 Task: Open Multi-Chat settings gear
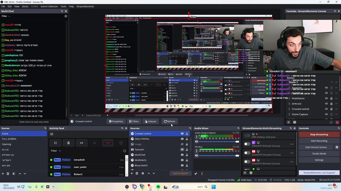[x=66, y=16]
